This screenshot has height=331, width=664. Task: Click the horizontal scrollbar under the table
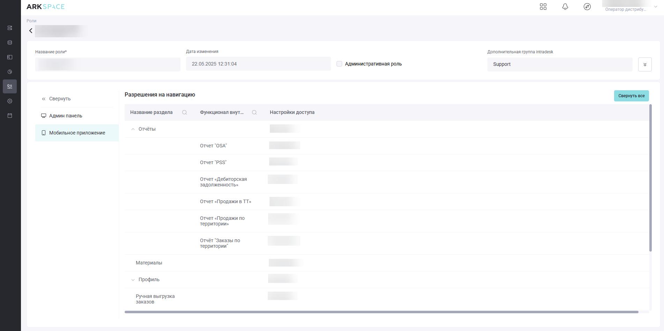point(381,312)
